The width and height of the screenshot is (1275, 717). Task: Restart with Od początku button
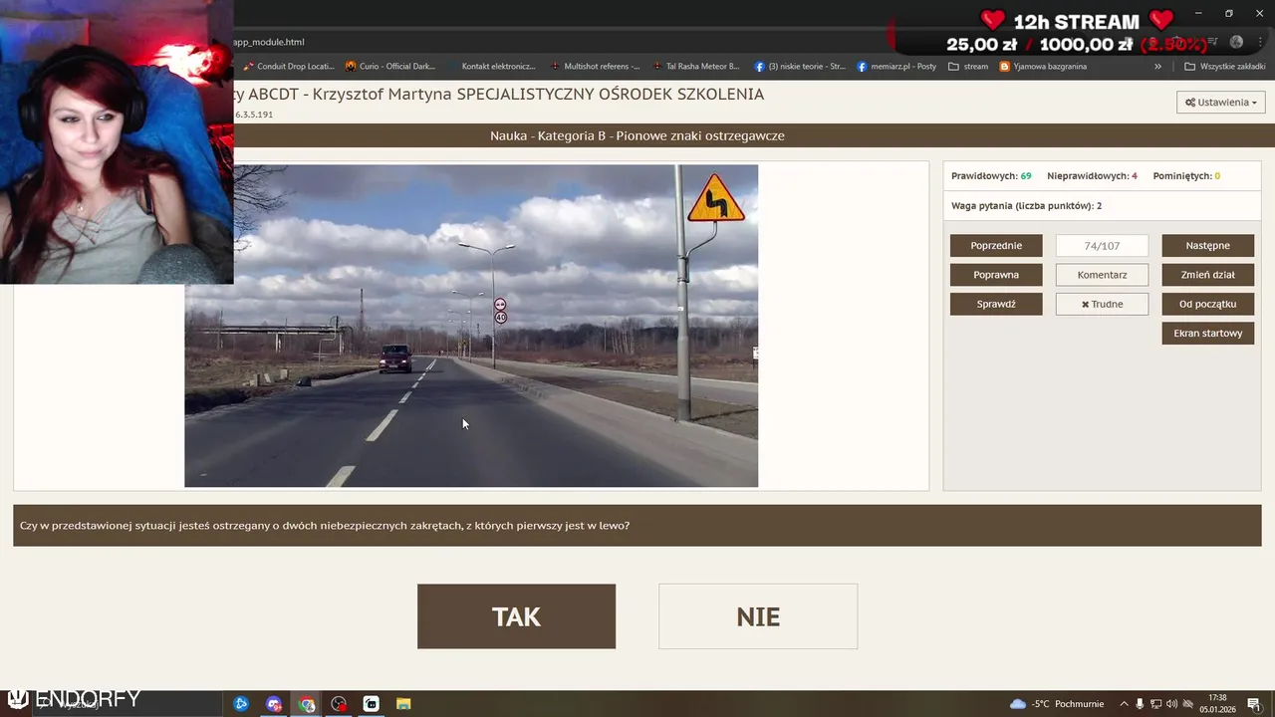coord(1207,304)
